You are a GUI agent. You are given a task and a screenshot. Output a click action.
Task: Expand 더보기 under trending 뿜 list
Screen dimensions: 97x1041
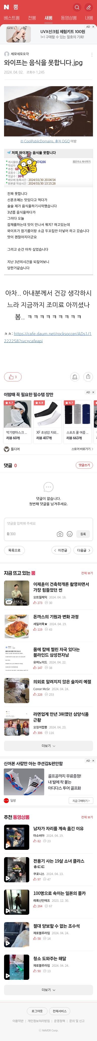(x=48, y=746)
